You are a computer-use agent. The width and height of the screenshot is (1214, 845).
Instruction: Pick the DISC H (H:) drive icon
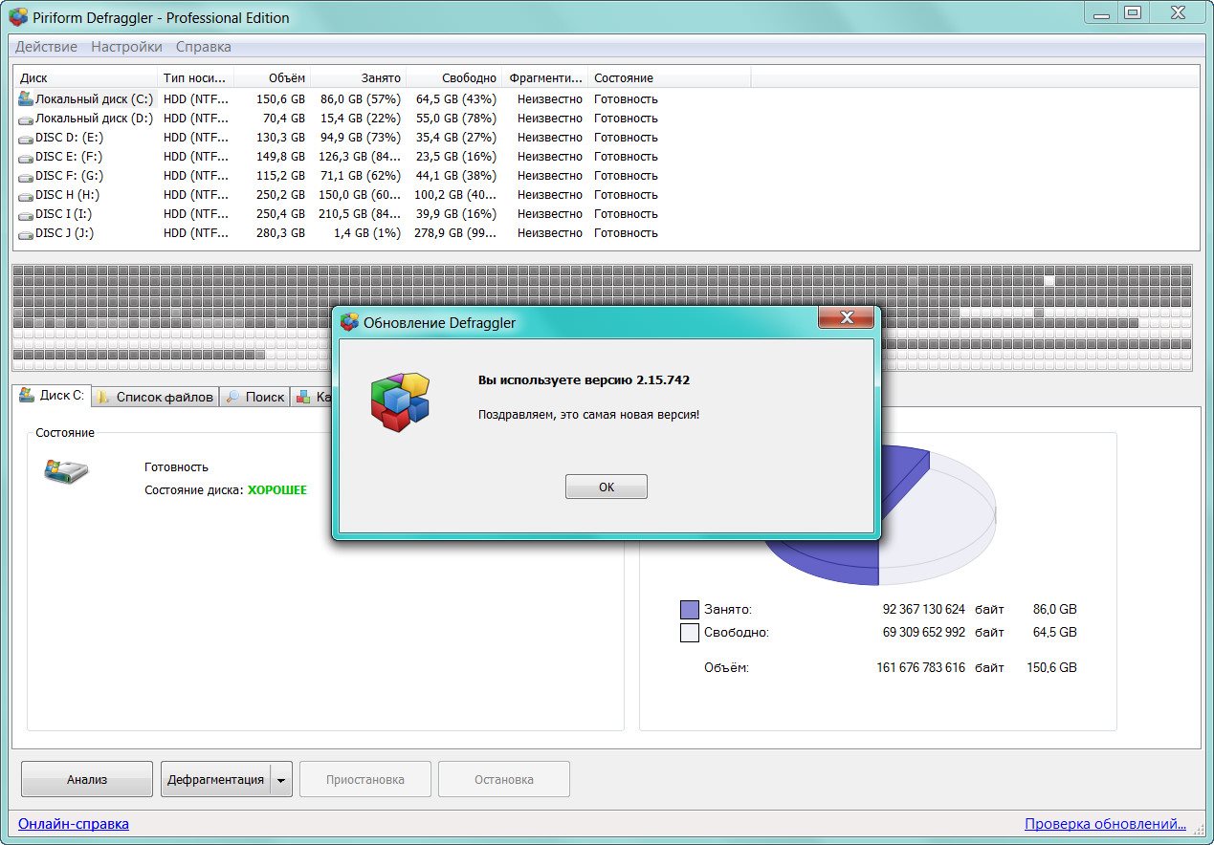pyautogui.click(x=26, y=195)
